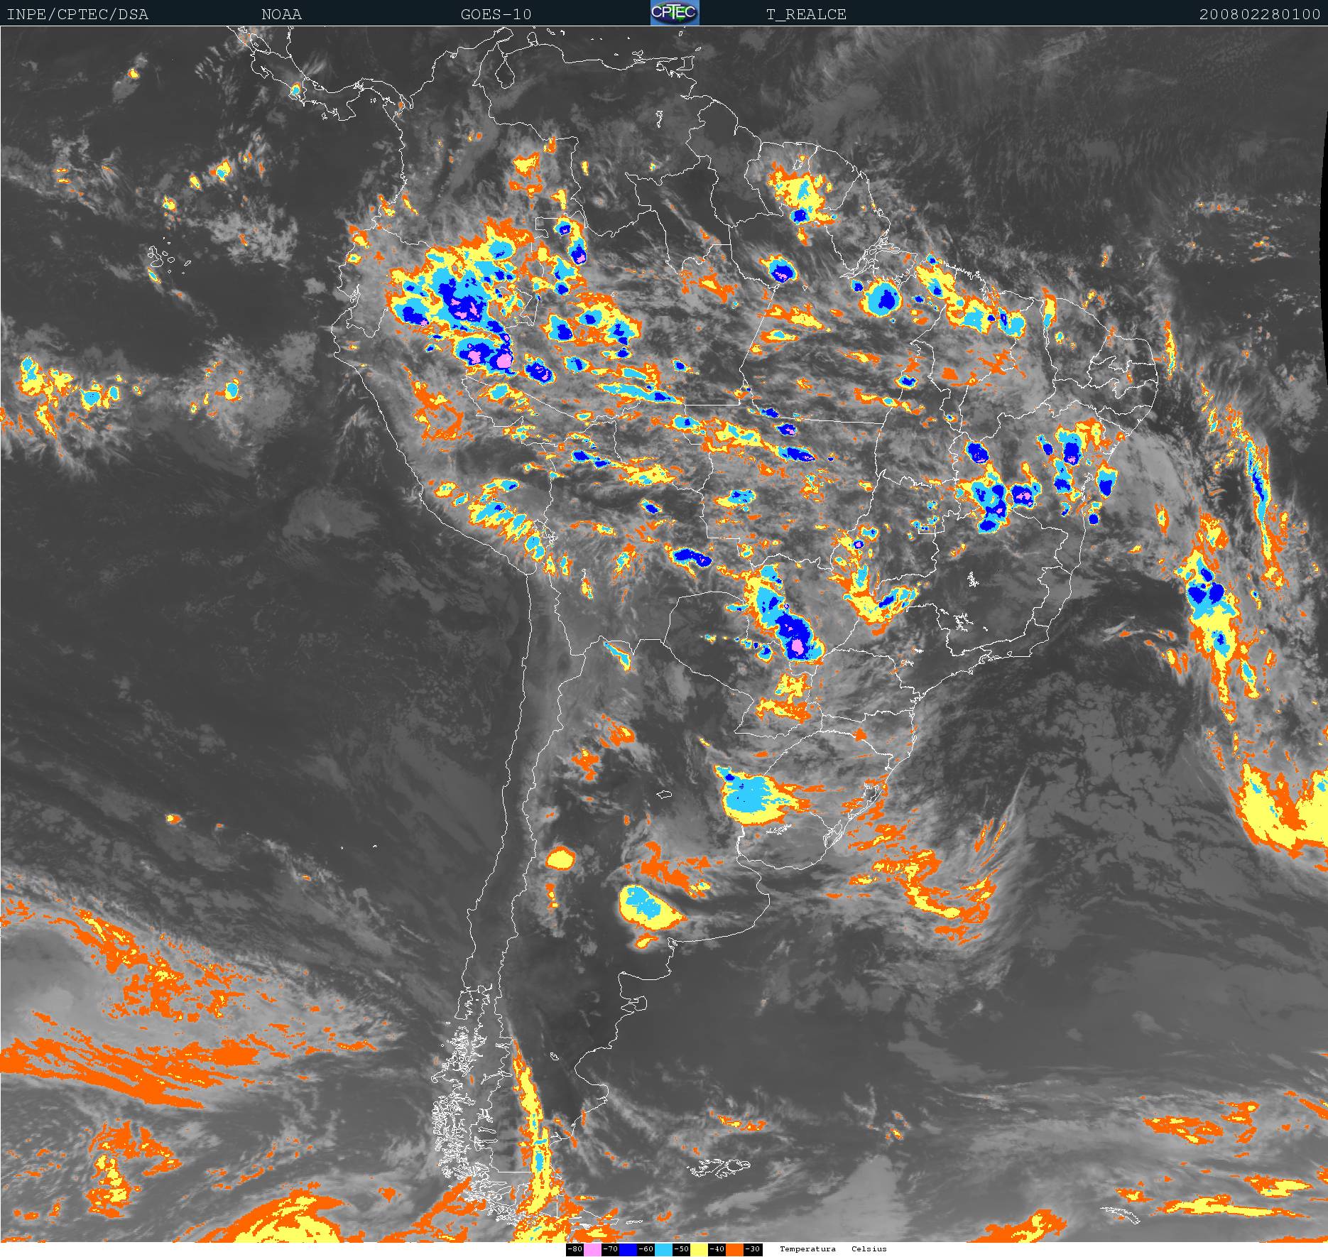Click the Celsius unit label
This screenshot has height=1257, width=1328.
pyautogui.click(x=869, y=1249)
